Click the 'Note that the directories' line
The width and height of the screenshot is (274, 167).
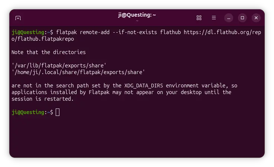point(49,52)
